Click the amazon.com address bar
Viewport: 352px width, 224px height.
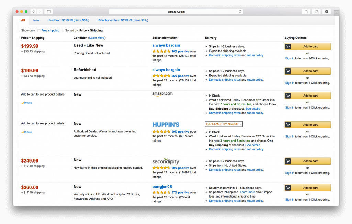click(176, 12)
